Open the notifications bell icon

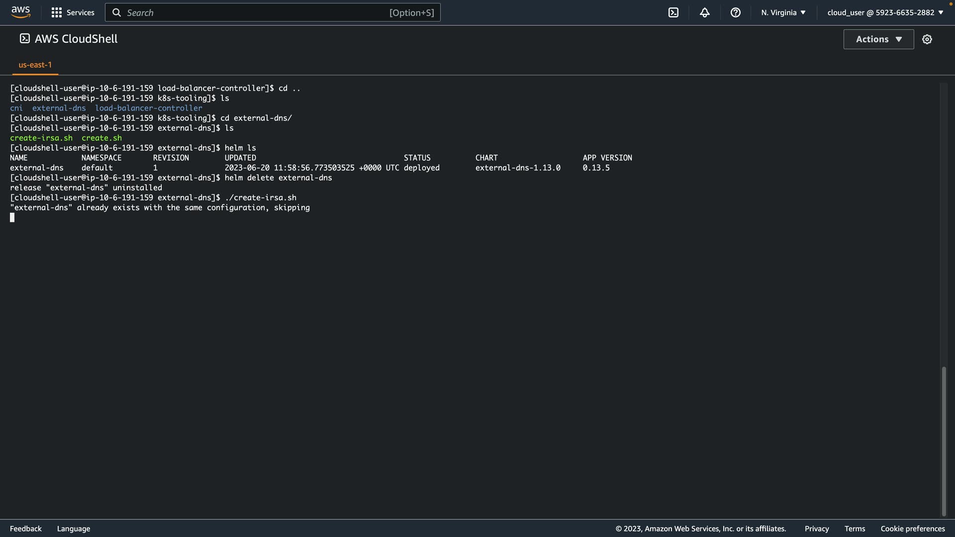click(x=704, y=12)
